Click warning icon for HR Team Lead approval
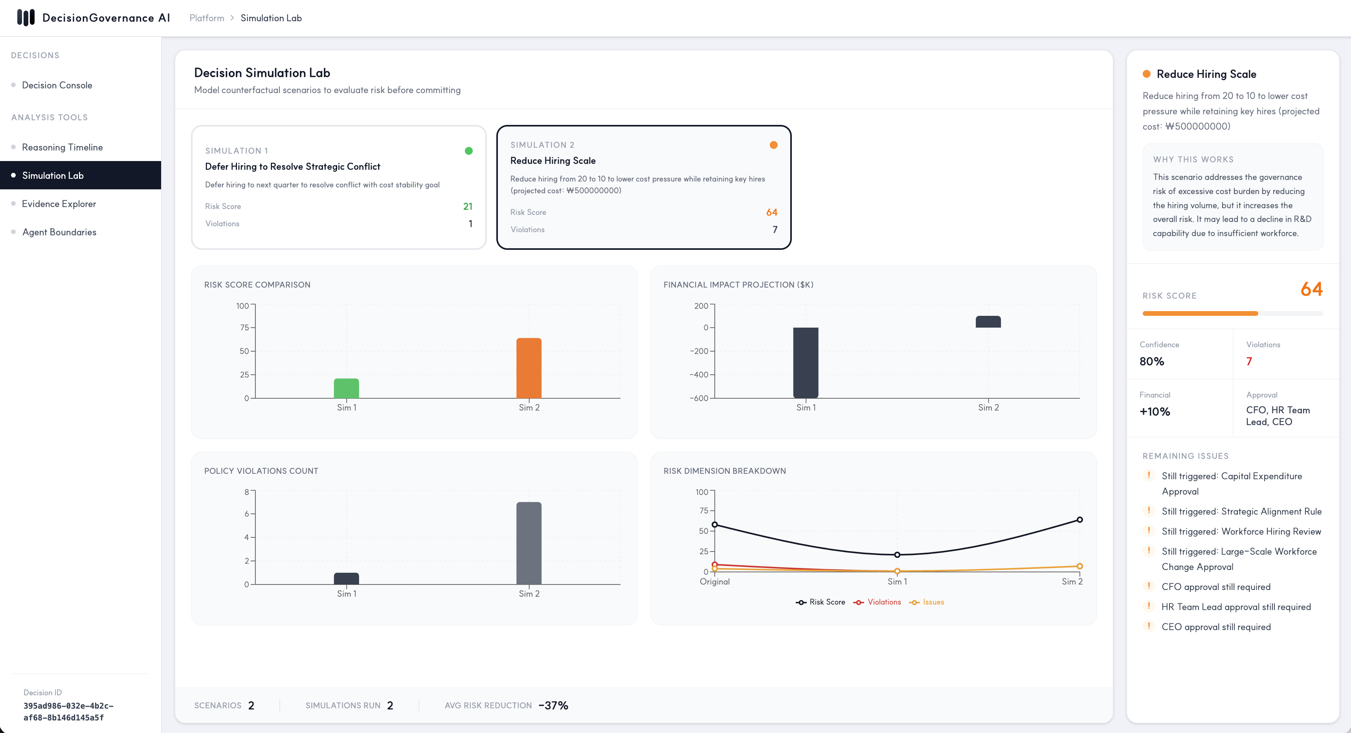This screenshot has height=733, width=1351. 1149,606
